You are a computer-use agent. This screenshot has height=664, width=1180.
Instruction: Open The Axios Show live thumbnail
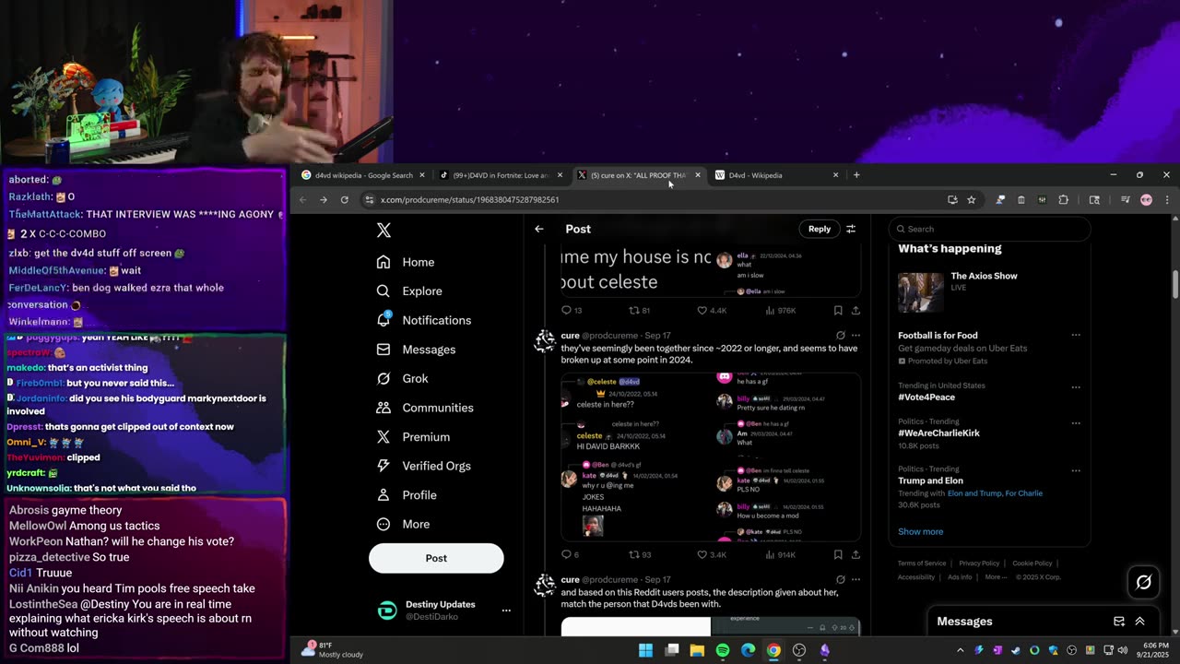pyautogui.click(x=921, y=292)
